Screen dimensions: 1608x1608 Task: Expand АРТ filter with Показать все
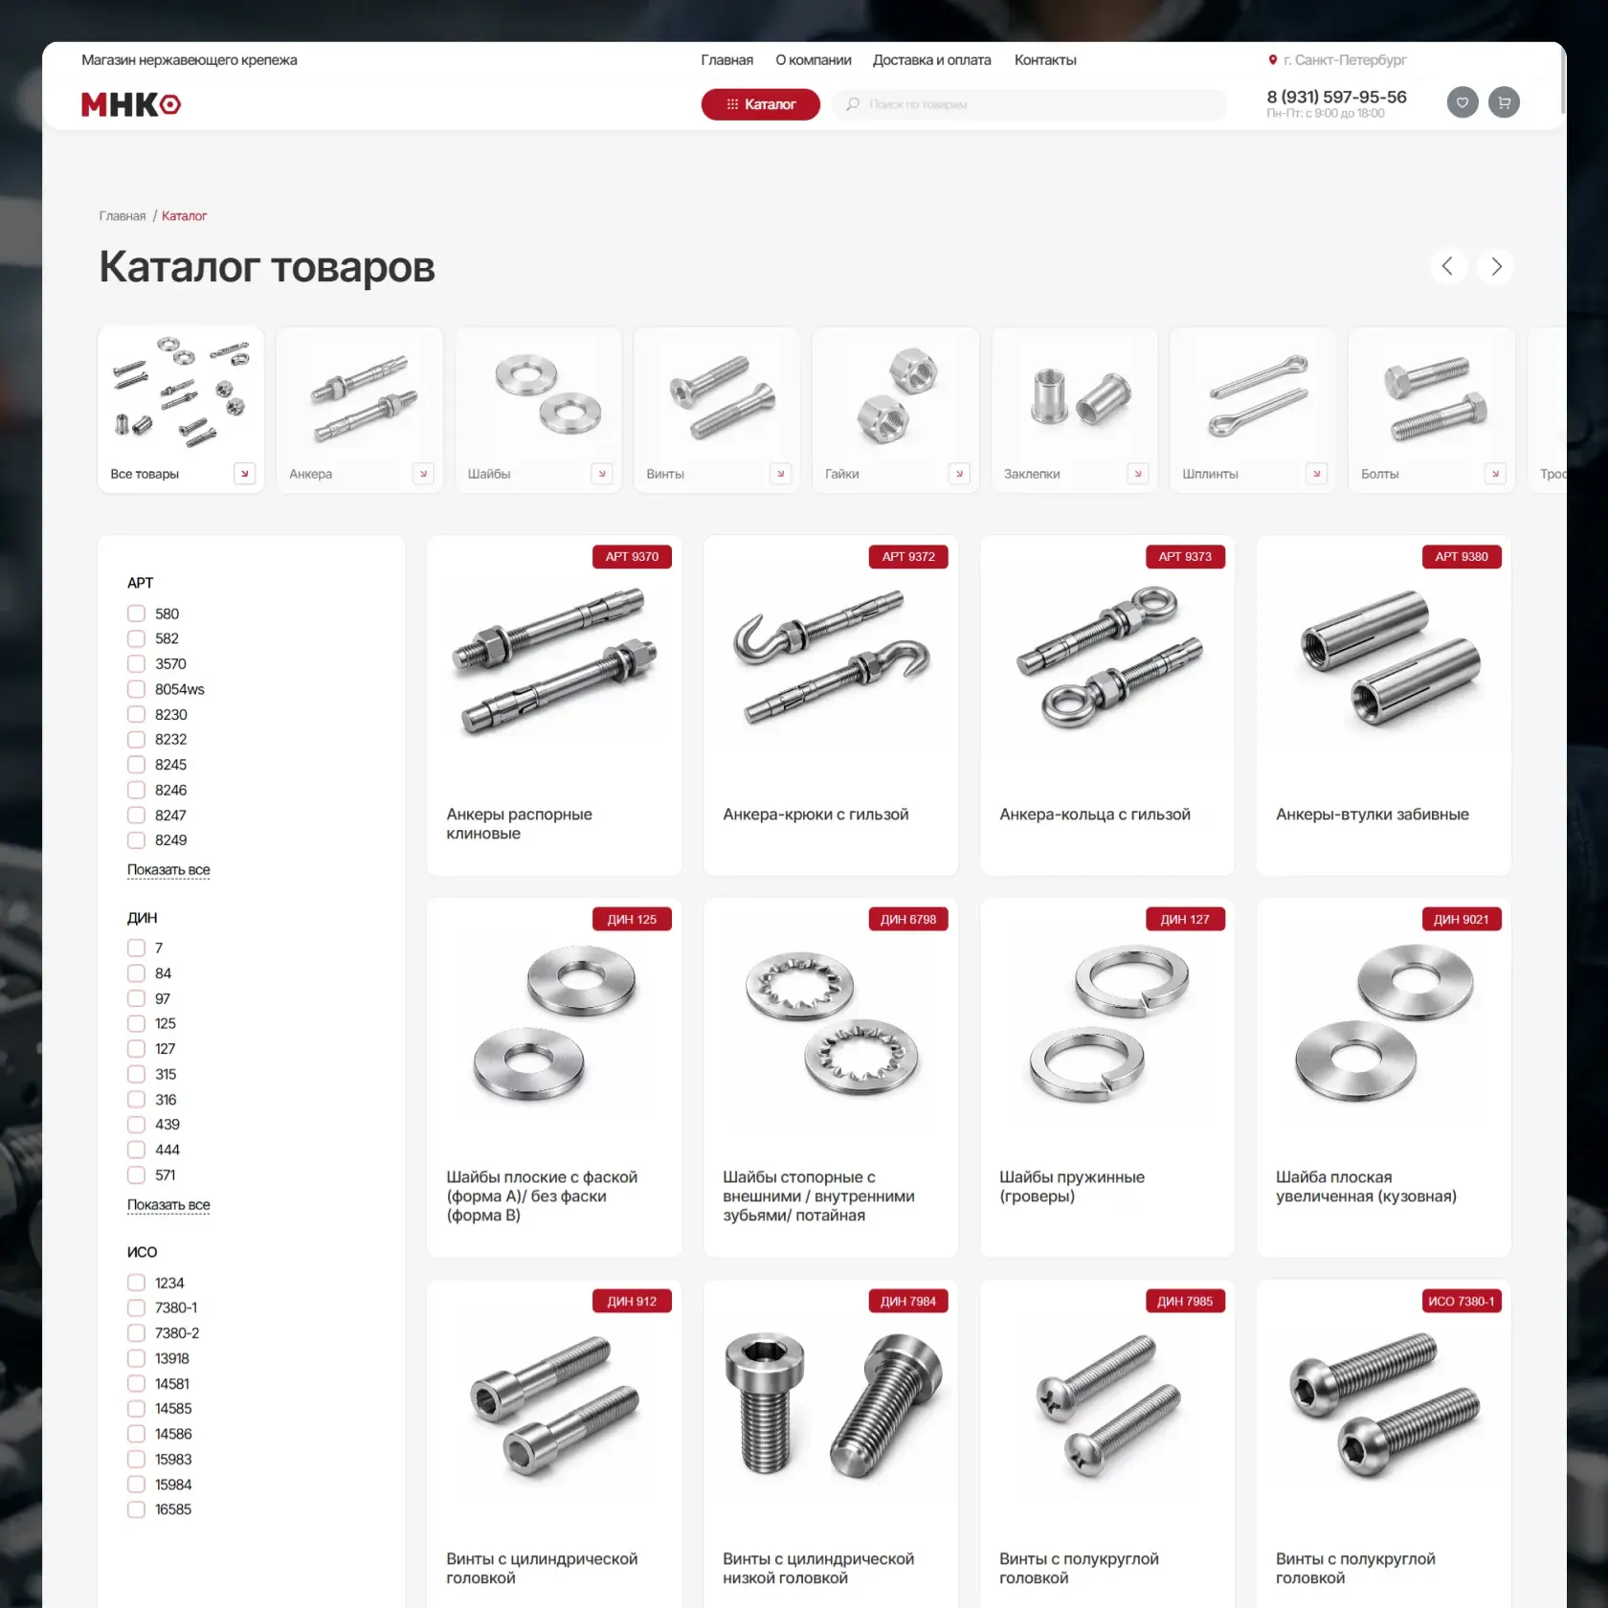(x=168, y=869)
